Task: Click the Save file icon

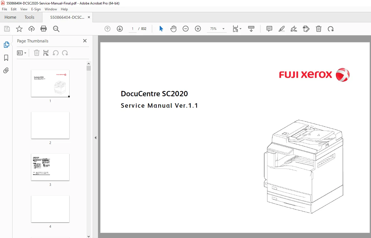Action: click(x=7, y=29)
